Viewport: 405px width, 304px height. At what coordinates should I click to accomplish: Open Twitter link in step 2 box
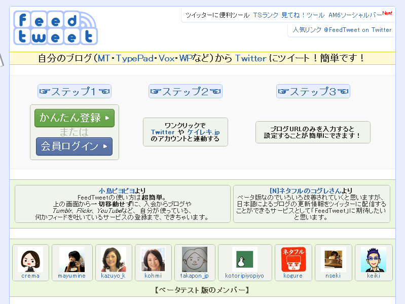click(x=163, y=132)
